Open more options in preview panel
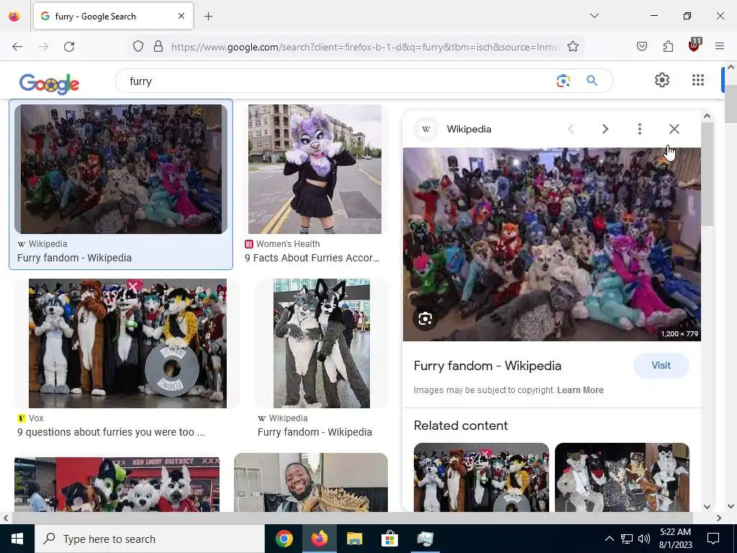Viewport: 737px width, 553px height. [x=640, y=129]
